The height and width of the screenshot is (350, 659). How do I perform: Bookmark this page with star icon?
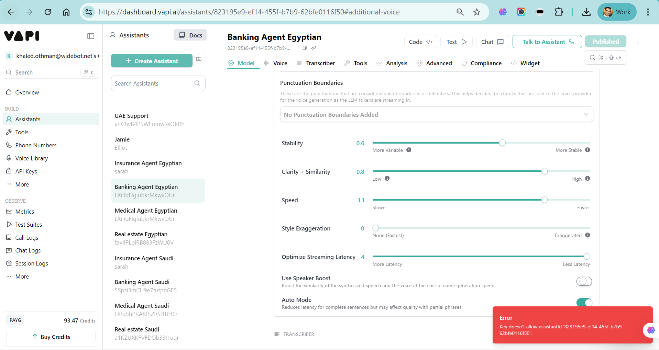(x=476, y=12)
